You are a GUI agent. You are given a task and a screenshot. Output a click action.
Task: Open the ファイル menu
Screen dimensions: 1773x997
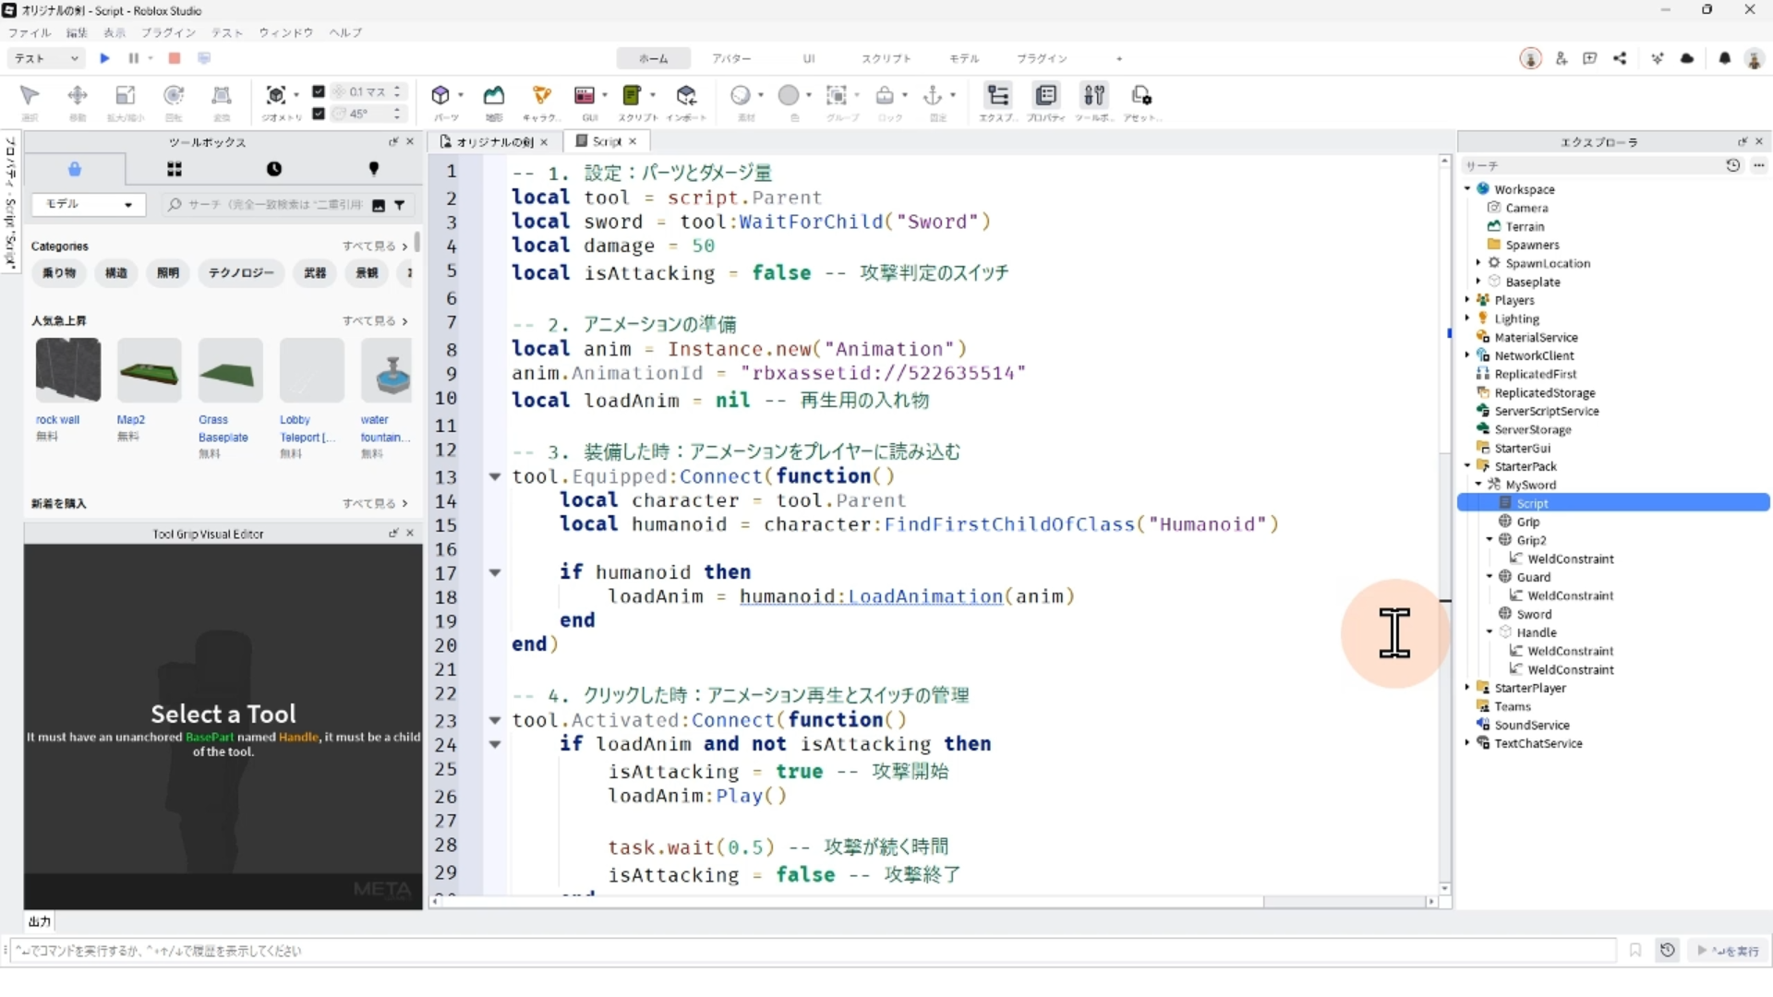pos(30,32)
